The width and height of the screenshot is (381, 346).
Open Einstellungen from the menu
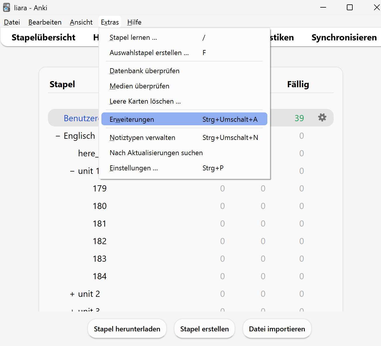[184, 168]
